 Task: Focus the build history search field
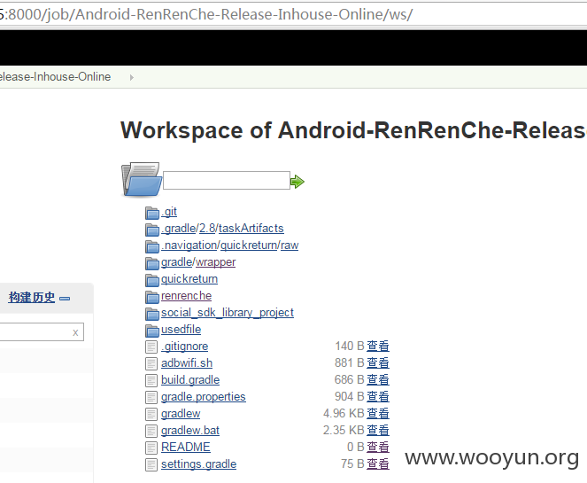(42, 332)
